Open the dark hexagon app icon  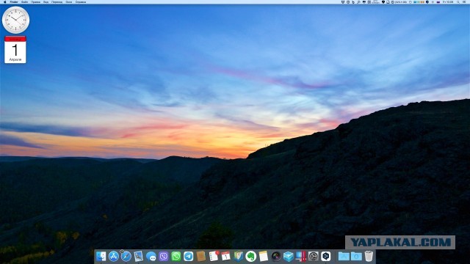[x=326, y=256]
